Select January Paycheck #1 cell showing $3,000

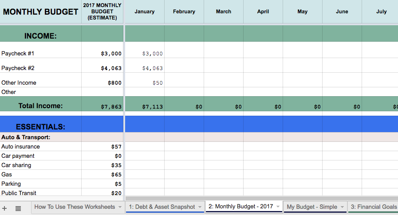click(x=145, y=54)
